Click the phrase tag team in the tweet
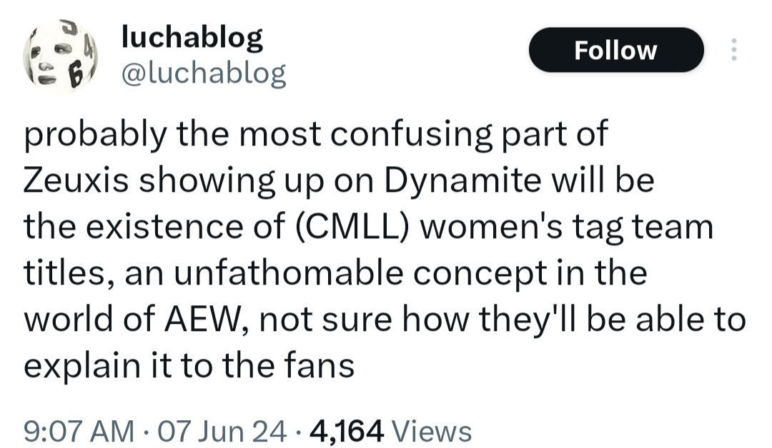Viewport: 772px width, 448px height. tap(643, 227)
